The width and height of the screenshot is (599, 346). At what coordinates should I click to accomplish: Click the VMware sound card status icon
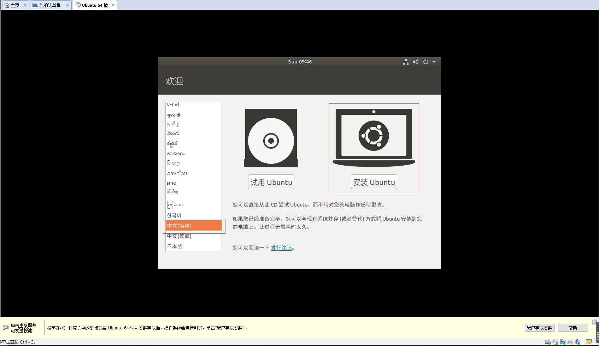click(577, 342)
